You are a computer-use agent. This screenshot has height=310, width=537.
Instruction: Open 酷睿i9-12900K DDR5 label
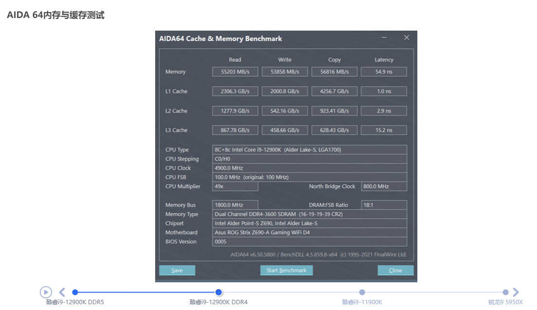[x=75, y=302]
